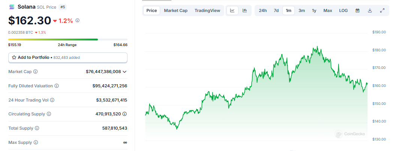Show info next to 470,913,520 circulating value

124,114
